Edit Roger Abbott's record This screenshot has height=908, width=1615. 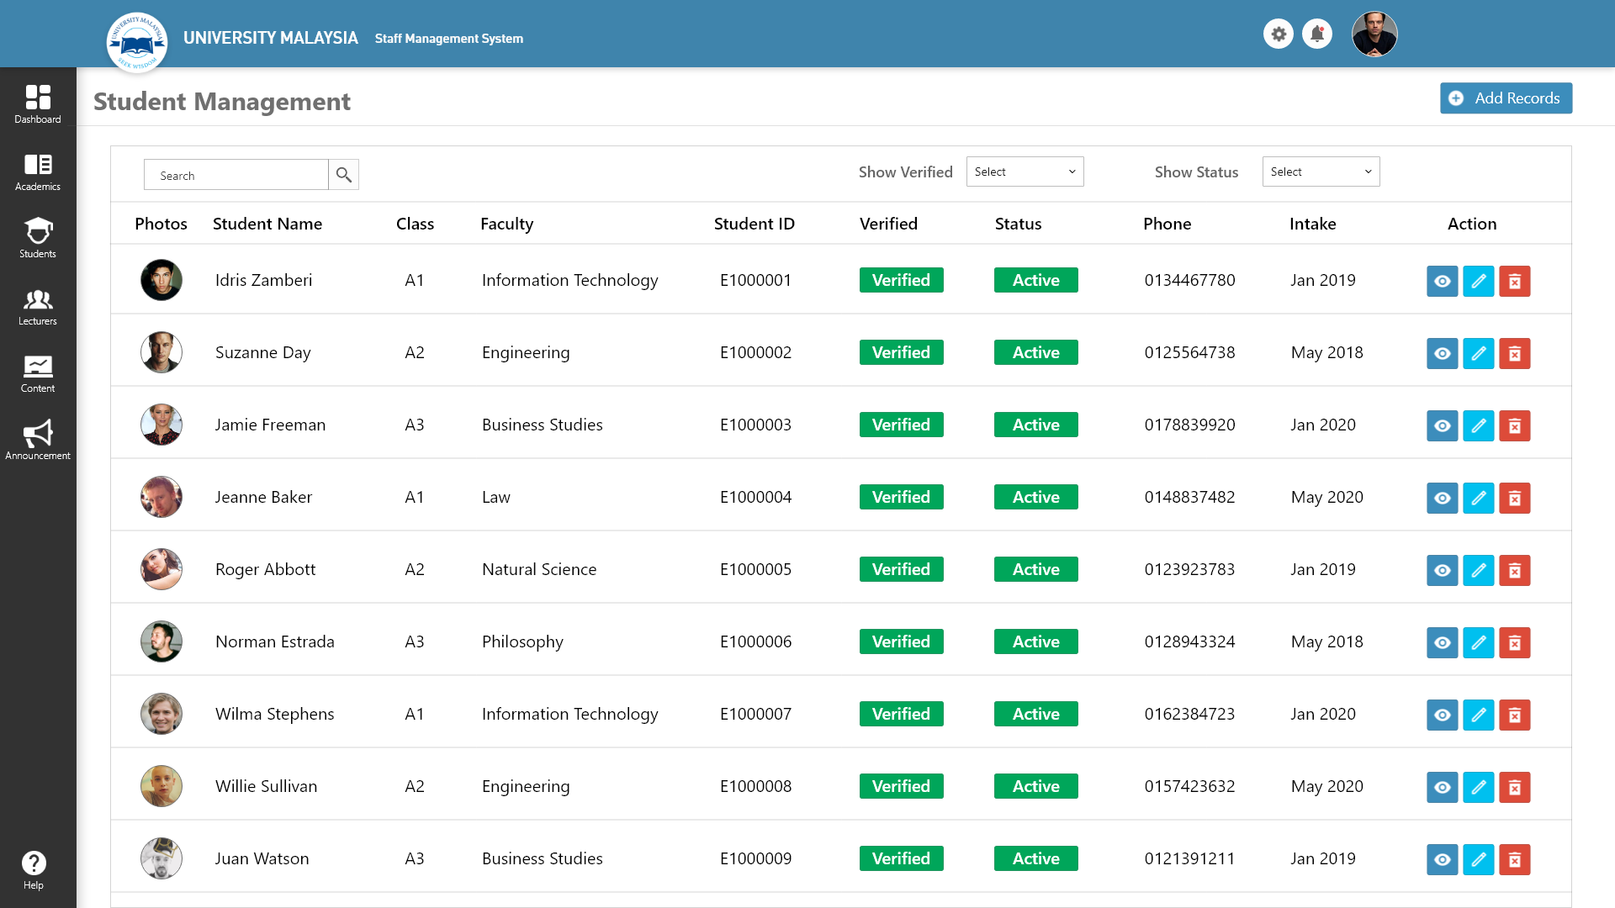tap(1478, 570)
